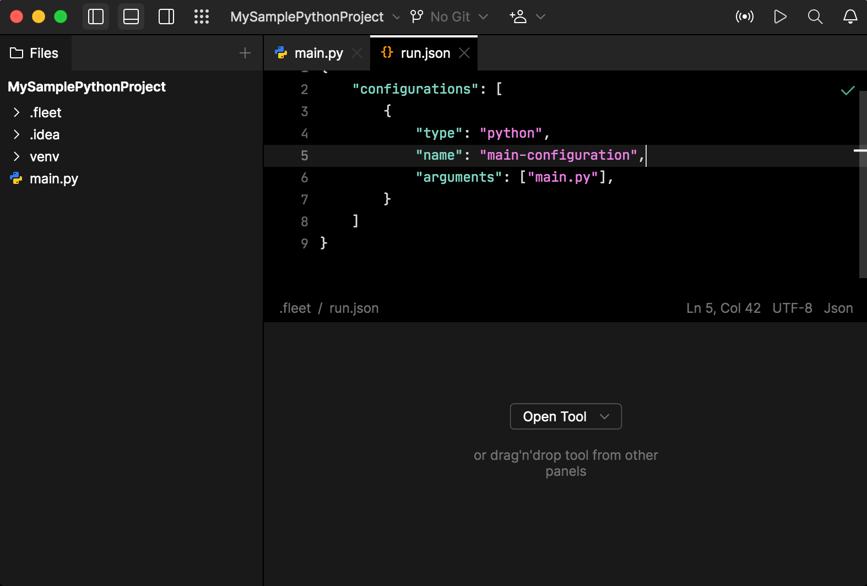This screenshot has width=867, height=586.
Task: Expand the venv folder
Action: click(x=17, y=157)
